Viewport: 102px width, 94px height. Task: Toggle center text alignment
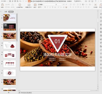click(x=73, y=7)
